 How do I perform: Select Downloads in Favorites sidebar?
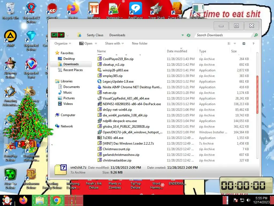[71, 64]
